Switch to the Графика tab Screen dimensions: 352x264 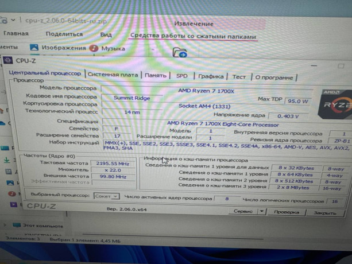(211, 76)
